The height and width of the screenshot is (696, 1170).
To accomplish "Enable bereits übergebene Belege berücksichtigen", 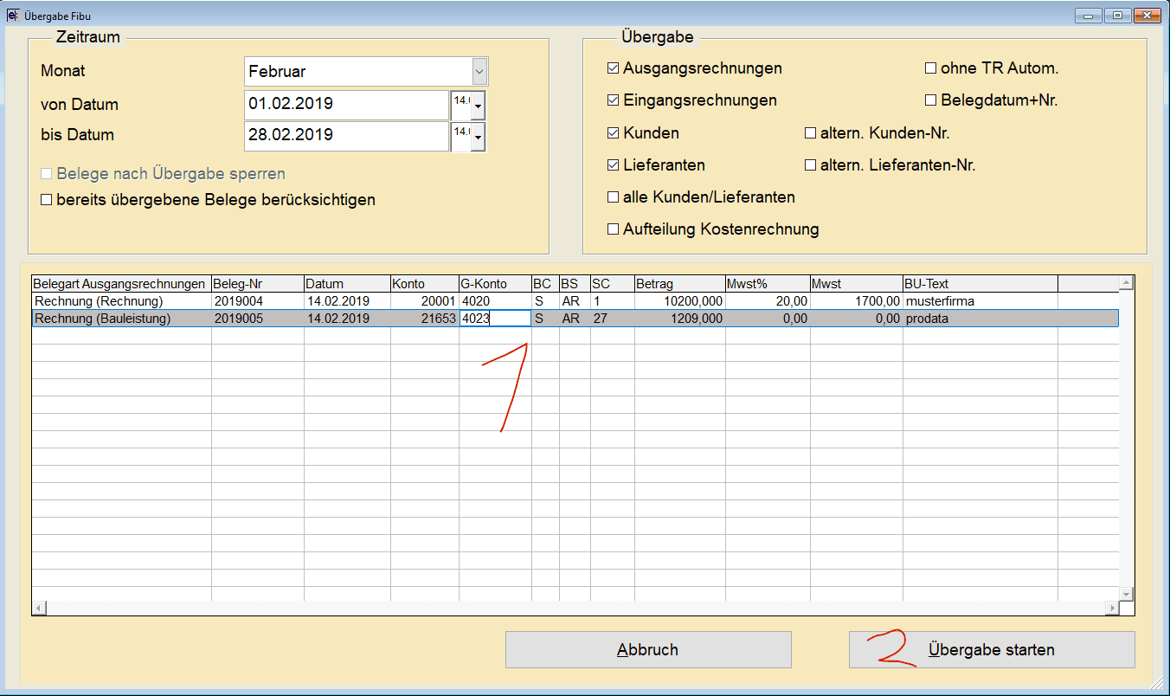I will tap(47, 200).
